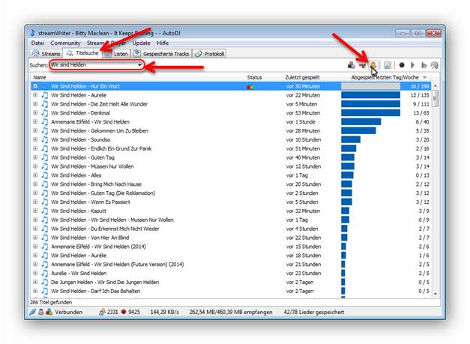
Task: Open the Suchen search combo box dropdown arrow
Action: (139, 64)
